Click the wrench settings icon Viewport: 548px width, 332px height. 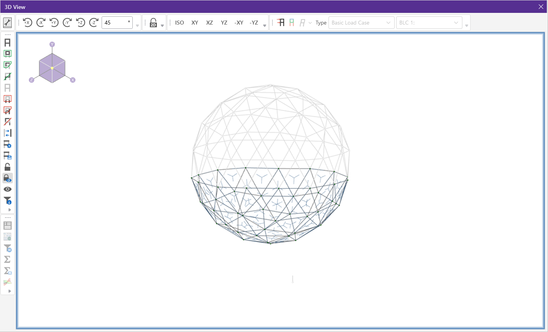tap(7, 23)
